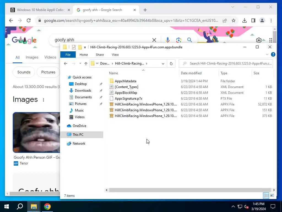Show hidden system tray icons
282x212 pixels.
click(x=233, y=206)
